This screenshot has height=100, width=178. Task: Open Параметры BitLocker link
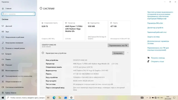pyautogui.click(x=155, y=23)
